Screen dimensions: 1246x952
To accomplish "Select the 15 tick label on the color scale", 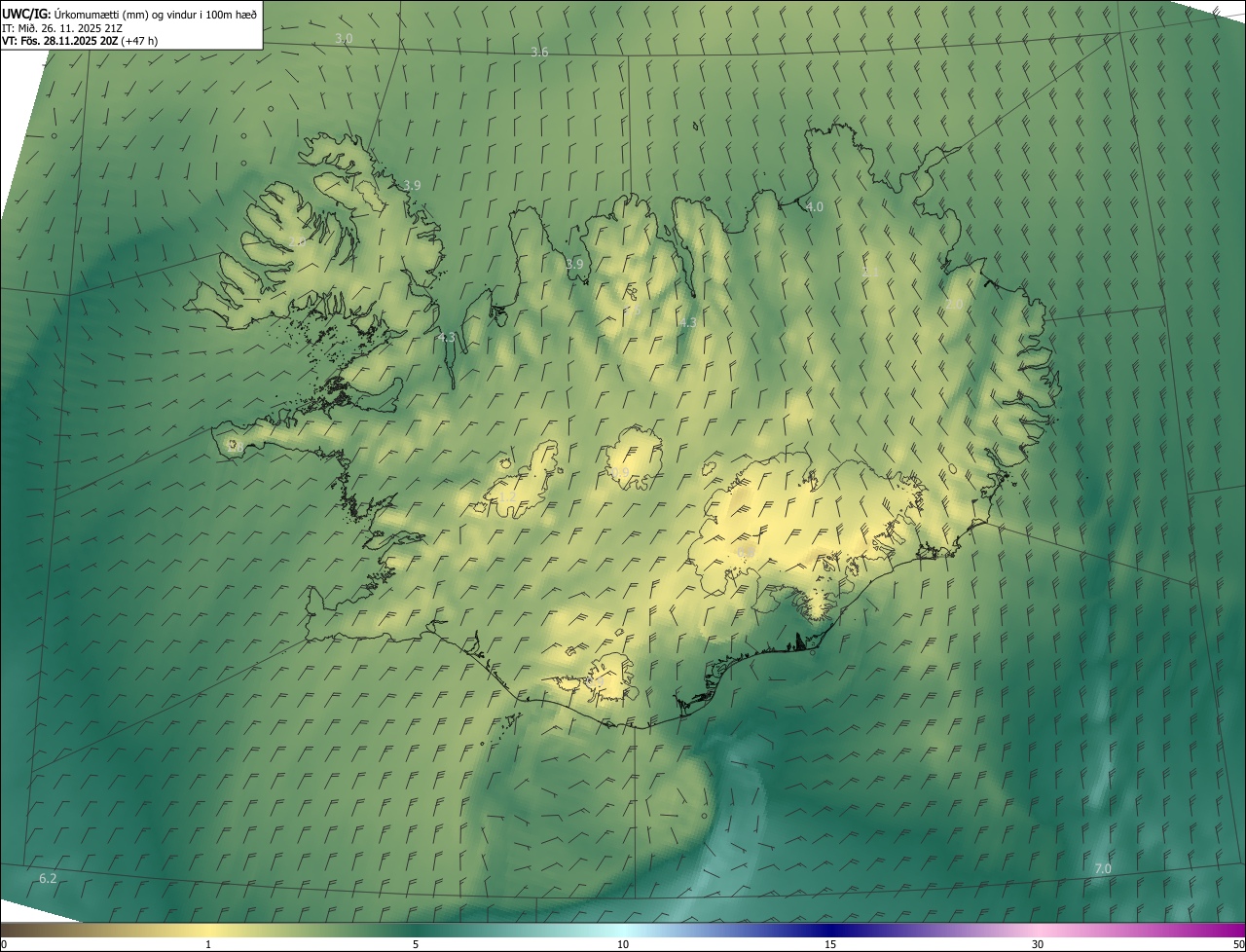I will (x=830, y=944).
